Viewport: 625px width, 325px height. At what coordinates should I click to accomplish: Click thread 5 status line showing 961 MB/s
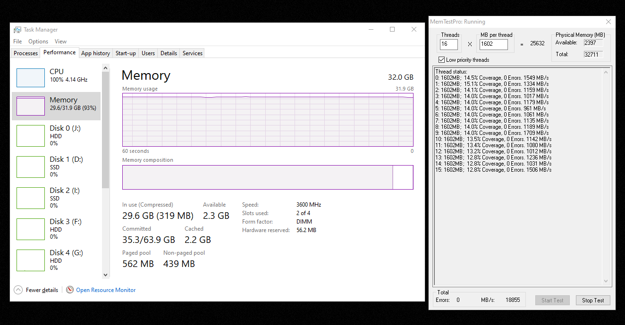(490, 108)
